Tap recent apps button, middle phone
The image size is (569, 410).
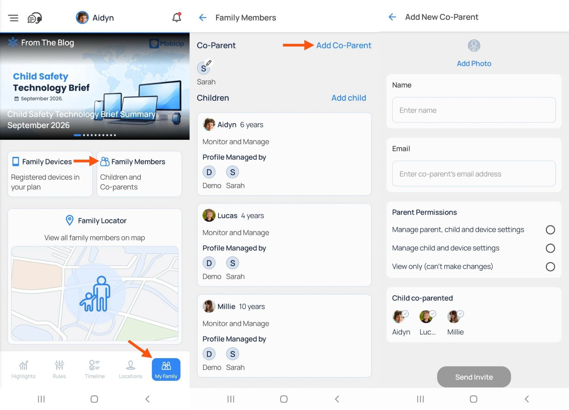tap(231, 399)
